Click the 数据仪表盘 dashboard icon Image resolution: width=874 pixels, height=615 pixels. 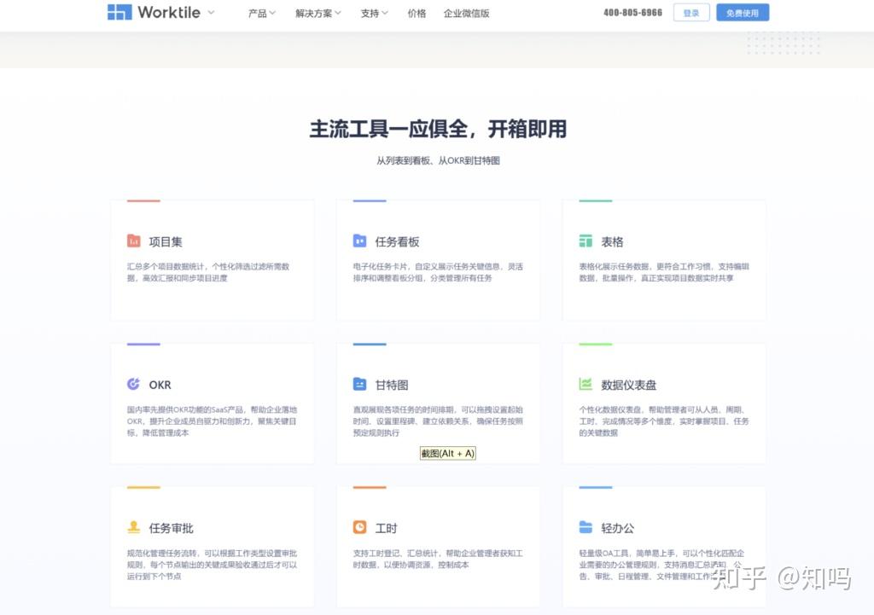pyautogui.click(x=586, y=384)
